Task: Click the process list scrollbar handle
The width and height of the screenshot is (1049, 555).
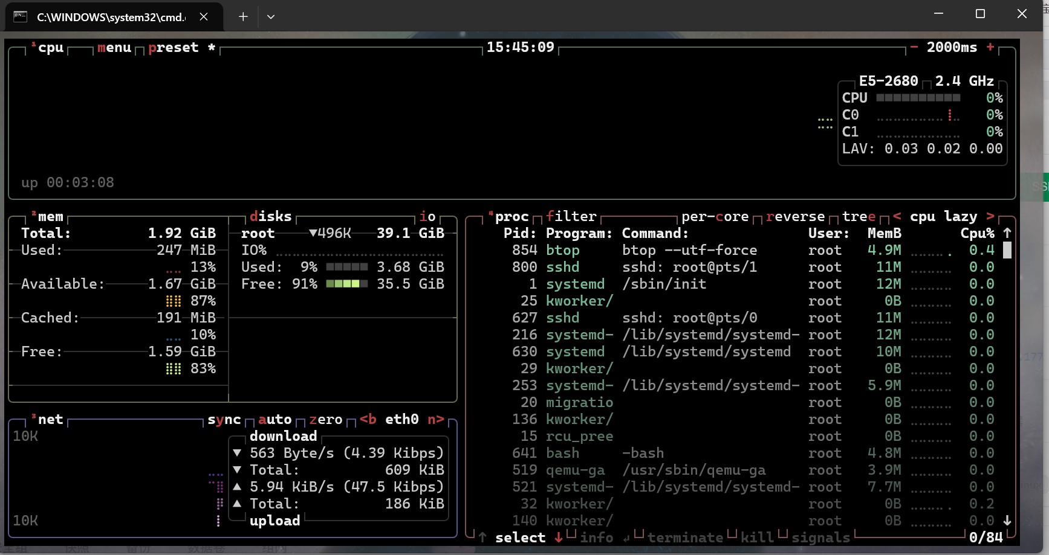Action: (1007, 250)
